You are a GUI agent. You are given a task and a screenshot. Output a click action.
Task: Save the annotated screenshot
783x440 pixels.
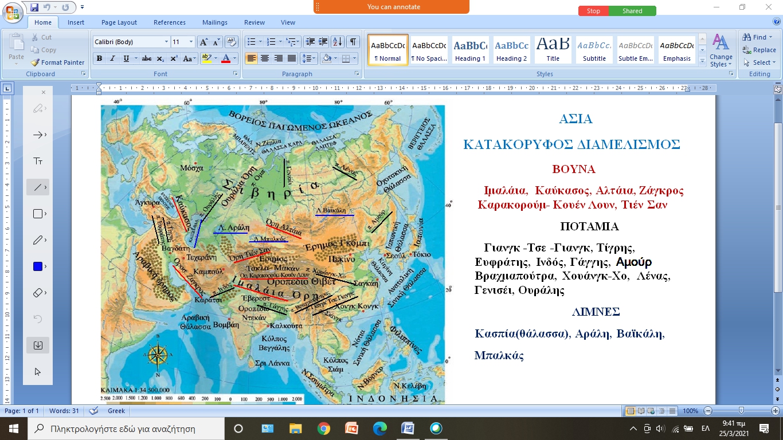click(x=38, y=345)
